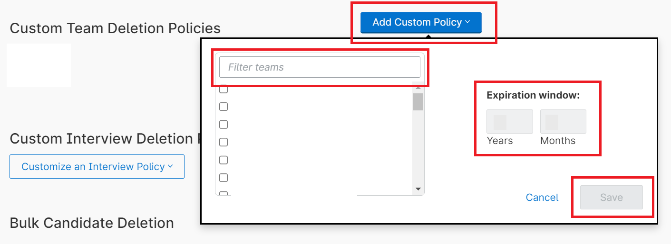Grab the teams list scrollbar thumb
Image resolution: width=671 pixels, height=244 pixels.
click(418, 101)
